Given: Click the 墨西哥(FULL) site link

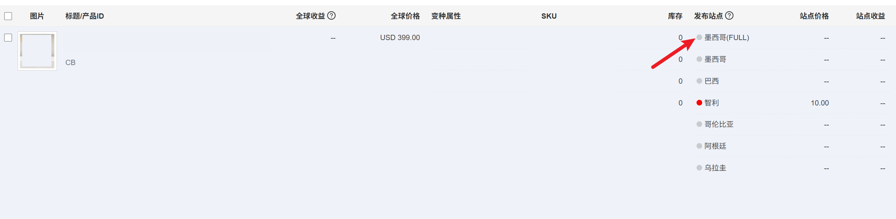Looking at the screenshot, I should 727,38.
